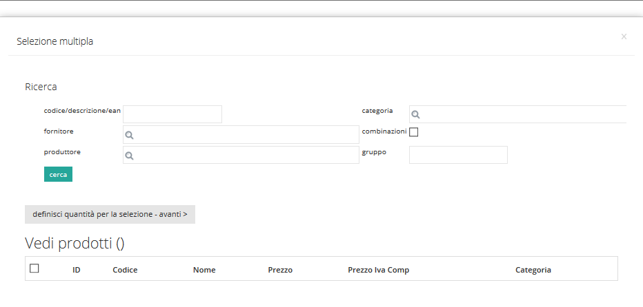Sort by the ID column header

(77, 270)
